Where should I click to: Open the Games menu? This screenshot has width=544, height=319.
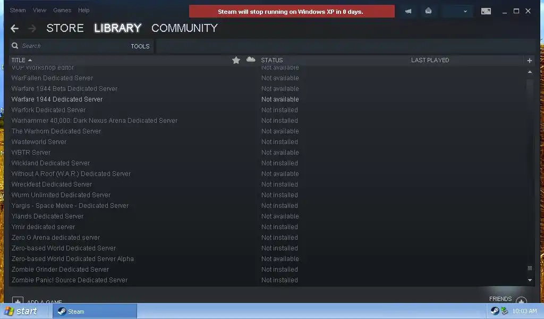click(62, 10)
